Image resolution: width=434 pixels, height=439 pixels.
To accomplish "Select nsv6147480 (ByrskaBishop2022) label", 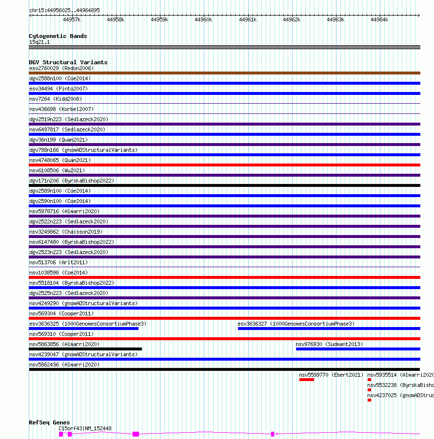I will tap(72, 242).
